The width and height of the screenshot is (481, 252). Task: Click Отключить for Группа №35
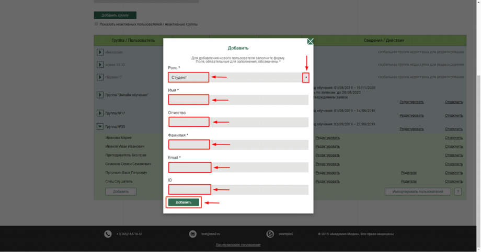pyautogui.click(x=454, y=129)
